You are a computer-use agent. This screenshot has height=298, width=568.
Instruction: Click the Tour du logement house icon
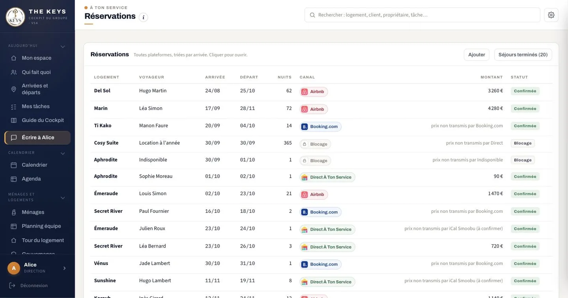tap(14, 240)
